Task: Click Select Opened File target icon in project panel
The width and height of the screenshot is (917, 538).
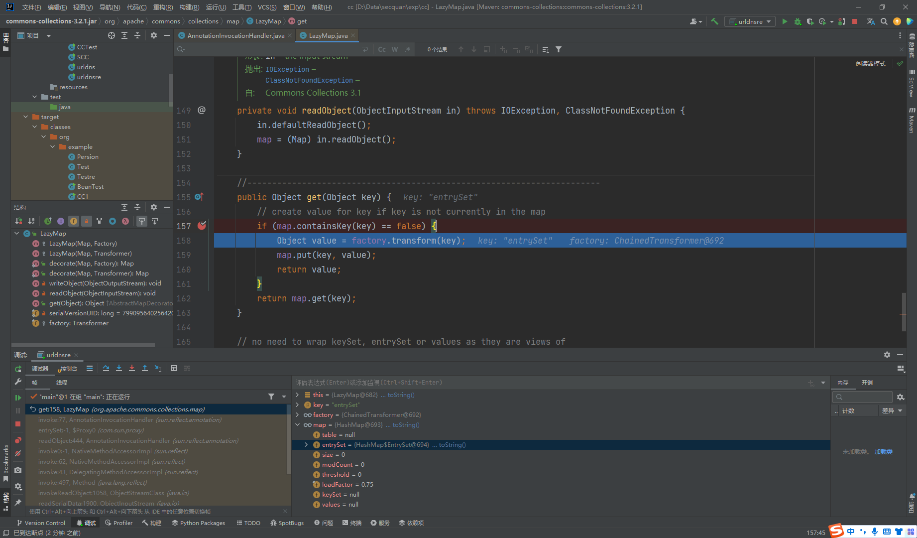Action: pos(112,35)
